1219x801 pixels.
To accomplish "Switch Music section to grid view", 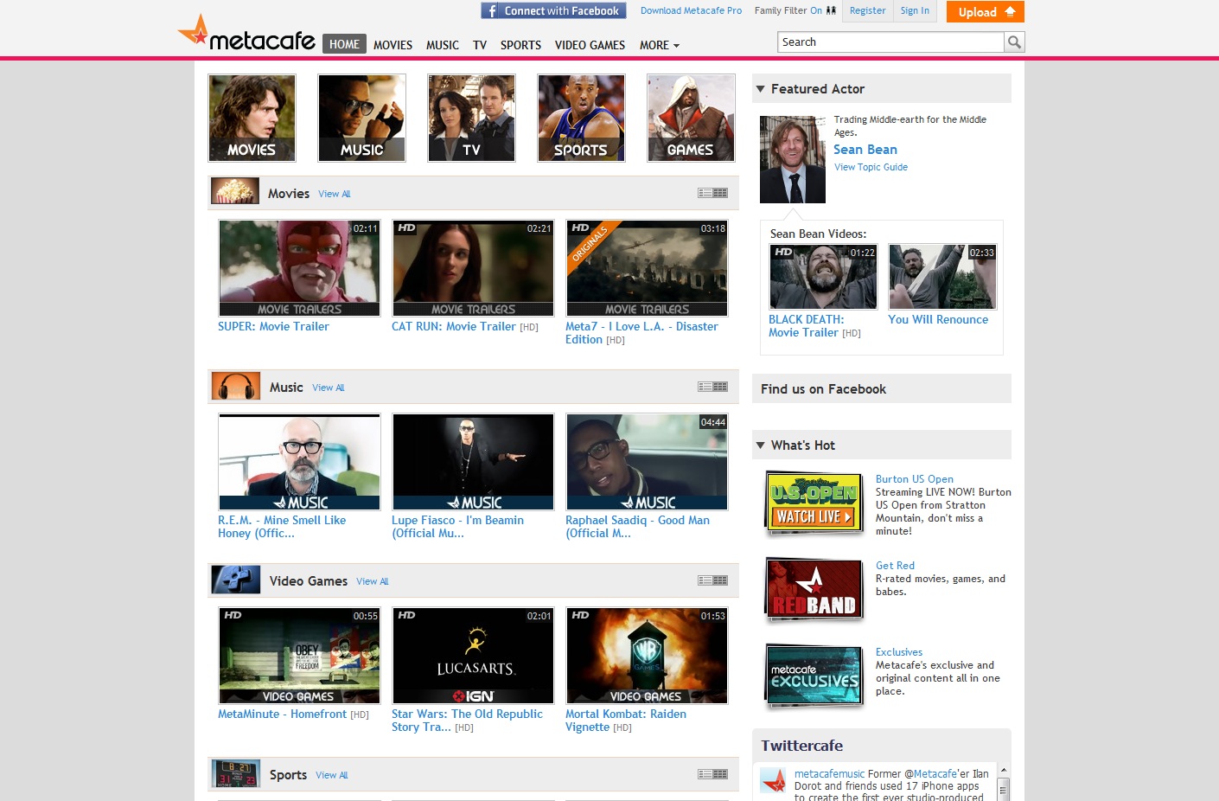I will [x=720, y=387].
